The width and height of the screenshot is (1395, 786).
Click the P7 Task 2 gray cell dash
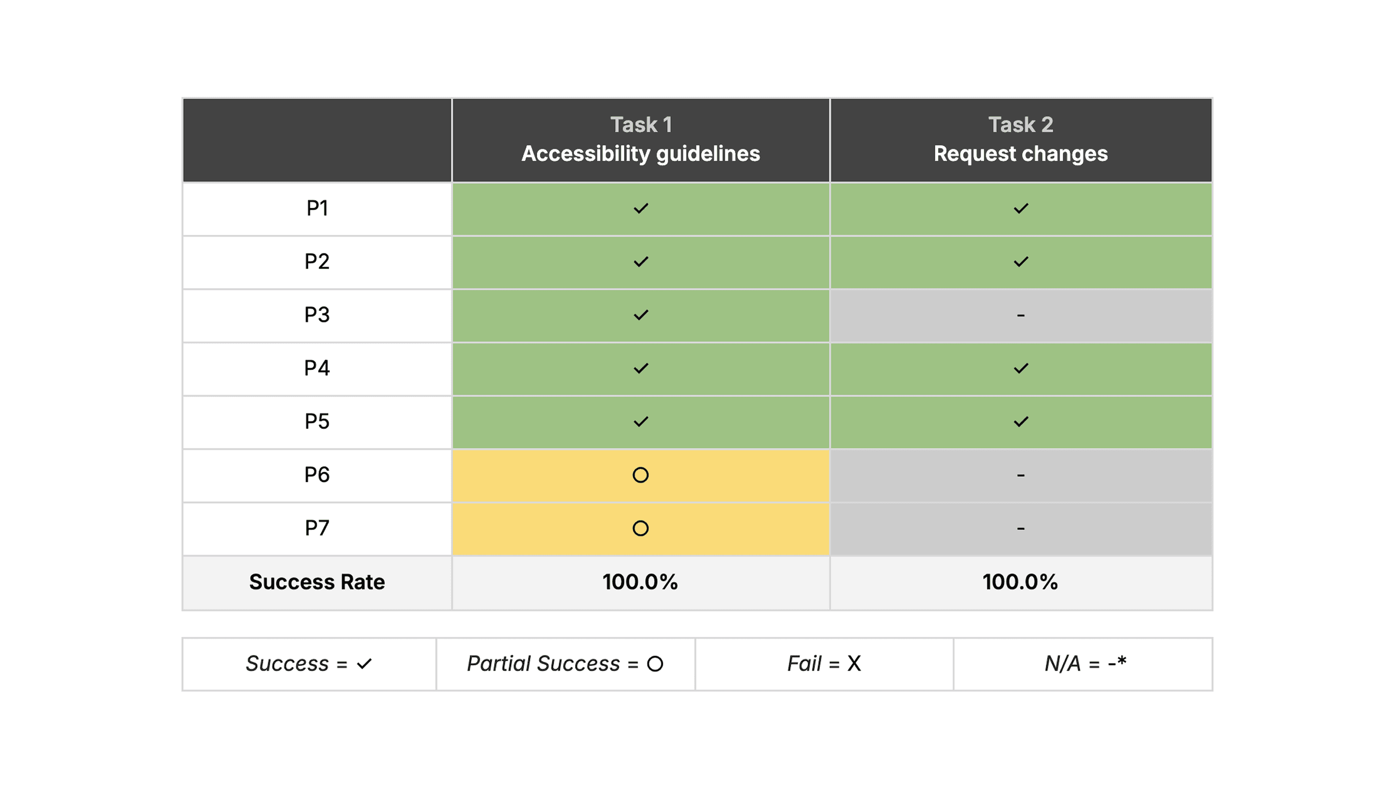pos(1021,529)
